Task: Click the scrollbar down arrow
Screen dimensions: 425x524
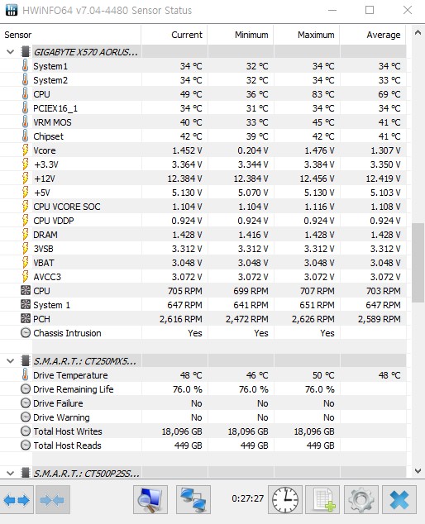Action: 418,471
